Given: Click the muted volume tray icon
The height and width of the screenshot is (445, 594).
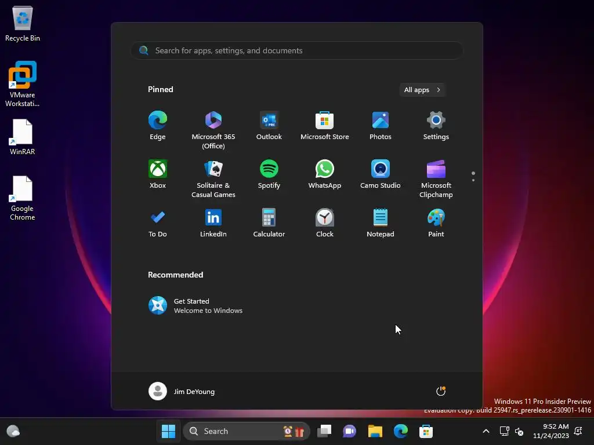Looking at the screenshot, I should (x=519, y=431).
